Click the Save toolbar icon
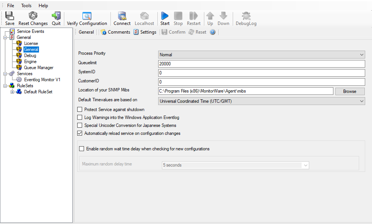The image size is (372, 224). (x=10, y=16)
